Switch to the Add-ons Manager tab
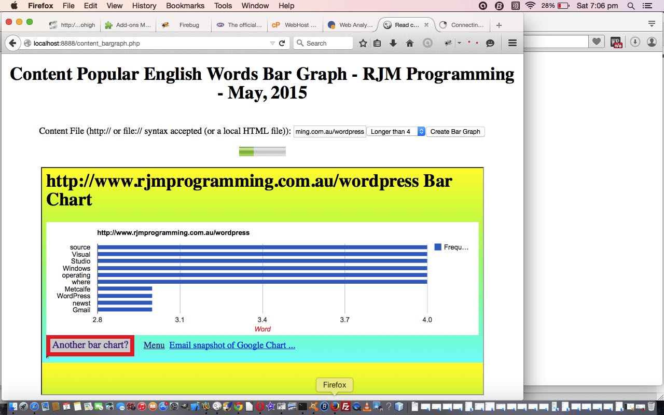Screen dimensions: 664x415 click(128, 25)
